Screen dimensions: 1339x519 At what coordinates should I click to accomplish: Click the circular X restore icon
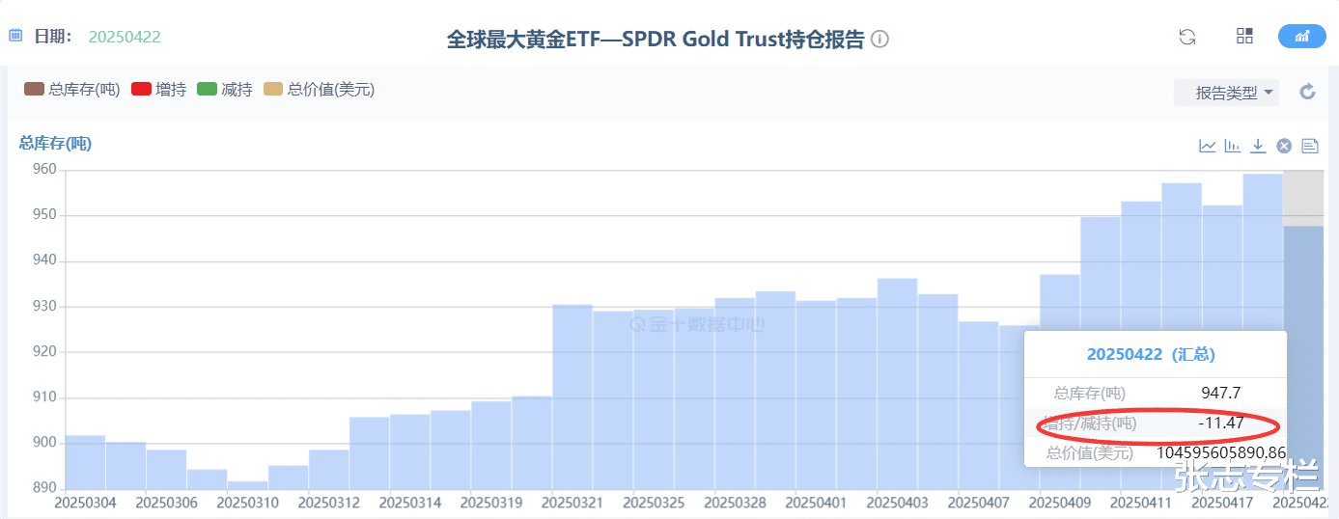tap(1284, 146)
